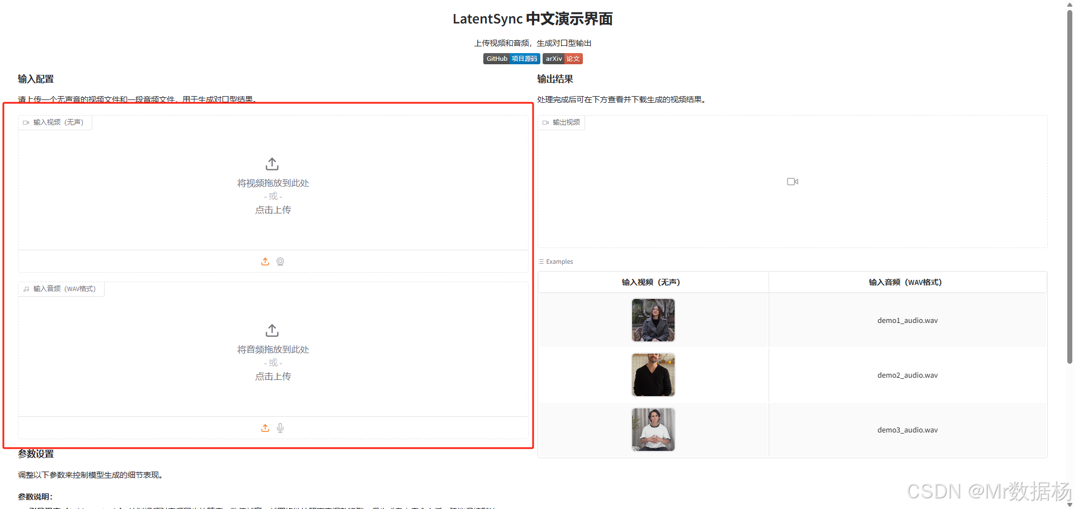The image size is (1074, 509).
Task: Click the Examples label text
Action: click(559, 261)
